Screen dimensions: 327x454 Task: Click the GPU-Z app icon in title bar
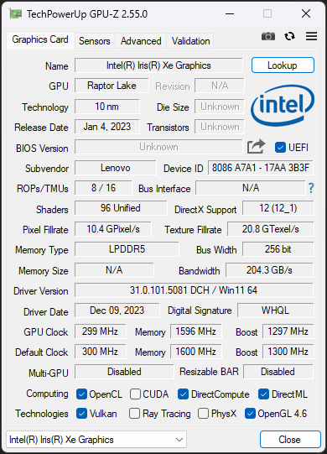pos(15,13)
